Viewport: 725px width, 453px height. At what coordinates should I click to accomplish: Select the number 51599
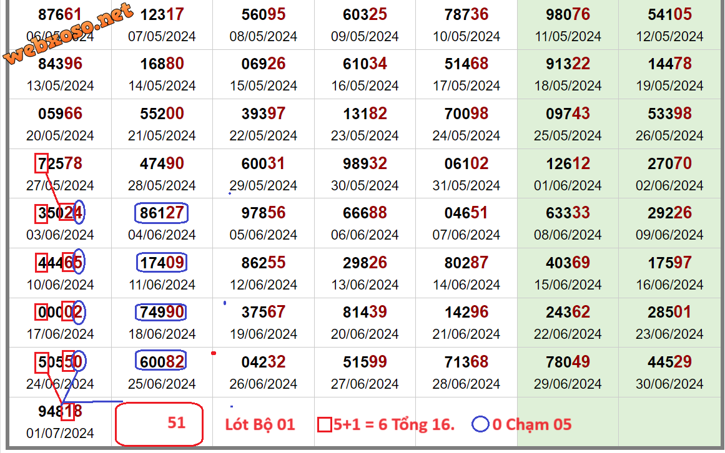[365, 362]
